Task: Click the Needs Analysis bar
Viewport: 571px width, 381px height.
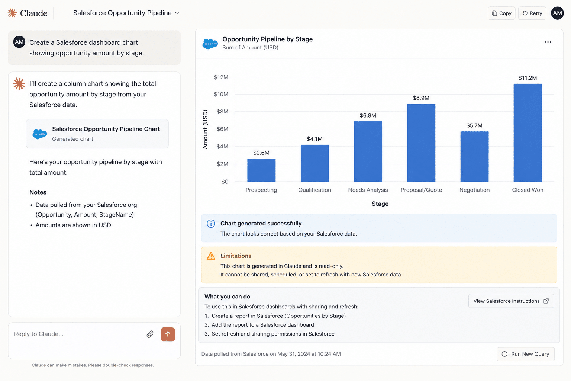Action: 368,151
